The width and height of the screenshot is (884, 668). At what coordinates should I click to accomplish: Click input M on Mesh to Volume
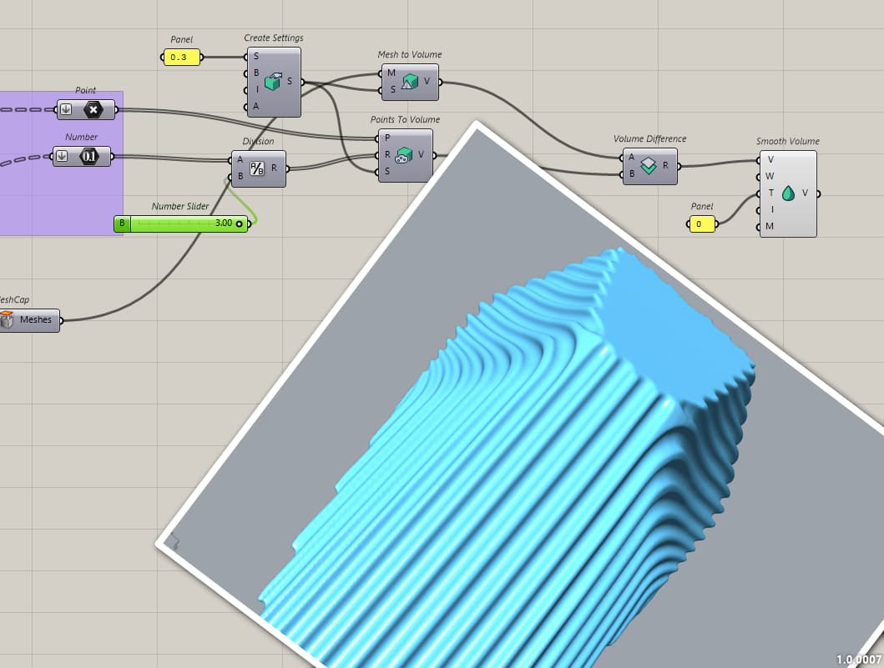[391, 73]
